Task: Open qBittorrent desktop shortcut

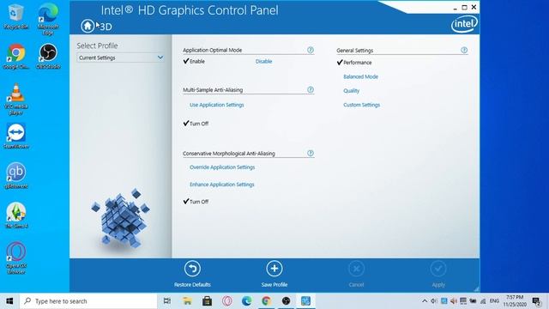Action: [15, 176]
